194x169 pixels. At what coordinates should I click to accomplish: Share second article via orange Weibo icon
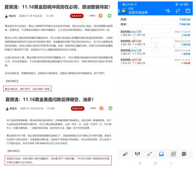tap(102, 108)
